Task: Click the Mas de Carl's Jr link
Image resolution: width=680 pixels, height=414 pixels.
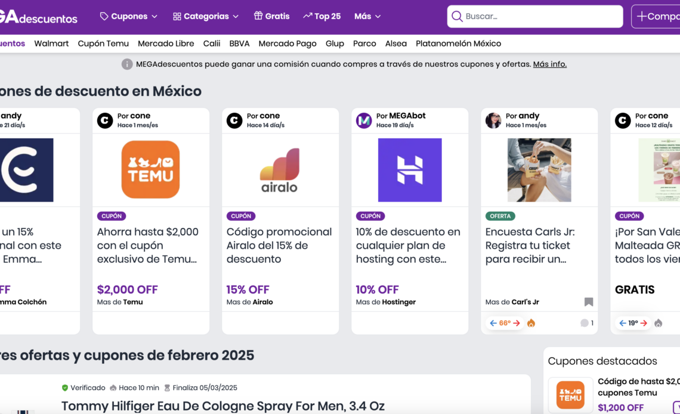Action: [512, 302]
